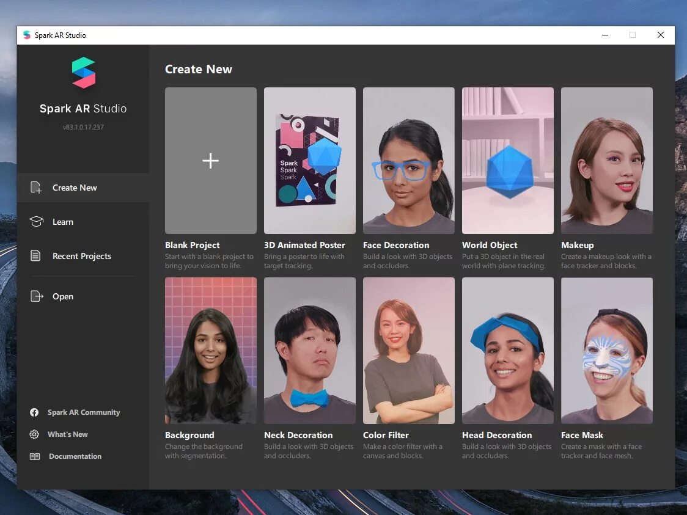Image resolution: width=687 pixels, height=515 pixels.
Task: Click the 'Face Decoration' title text
Action: tap(396, 245)
